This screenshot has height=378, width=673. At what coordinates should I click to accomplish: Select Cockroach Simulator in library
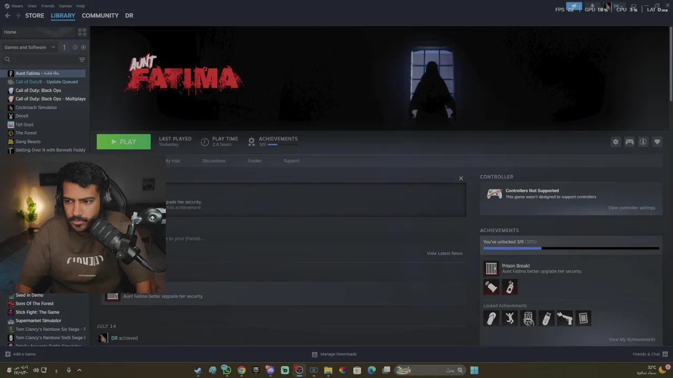point(43,107)
